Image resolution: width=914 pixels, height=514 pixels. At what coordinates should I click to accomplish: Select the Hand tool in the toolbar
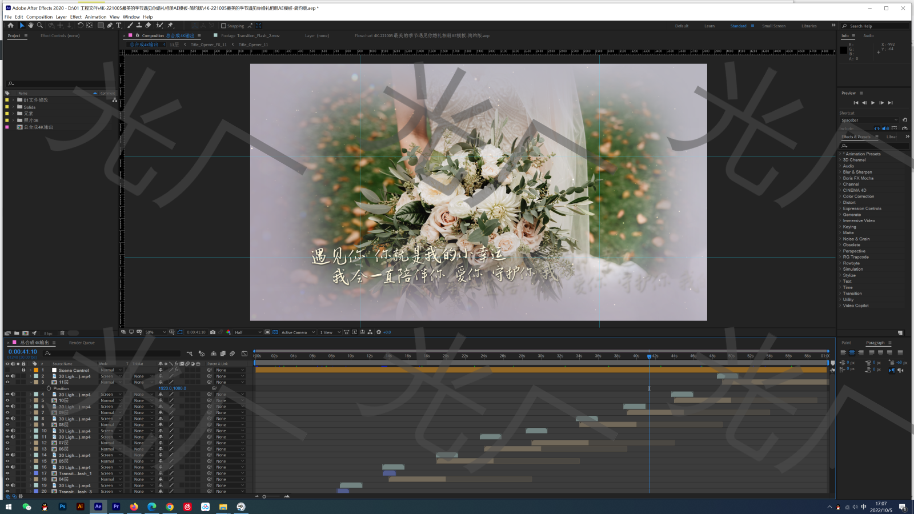tap(31, 26)
